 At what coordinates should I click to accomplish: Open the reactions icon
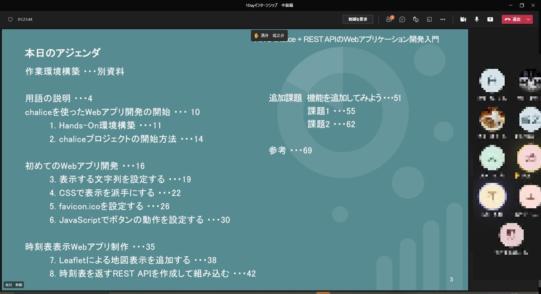point(415,19)
